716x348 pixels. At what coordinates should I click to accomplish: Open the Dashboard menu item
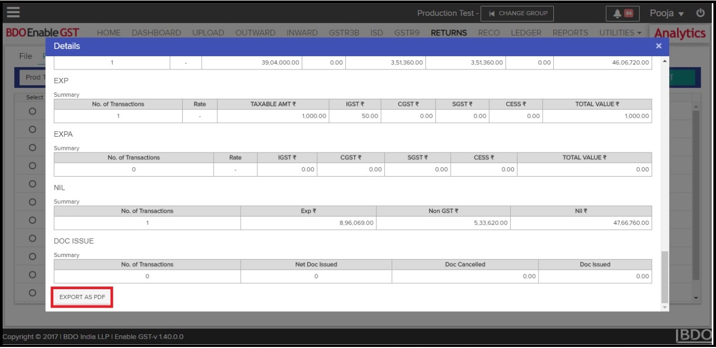coord(156,33)
